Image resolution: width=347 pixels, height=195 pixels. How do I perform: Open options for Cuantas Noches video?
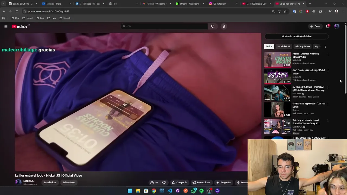pyautogui.click(x=328, y=54)
